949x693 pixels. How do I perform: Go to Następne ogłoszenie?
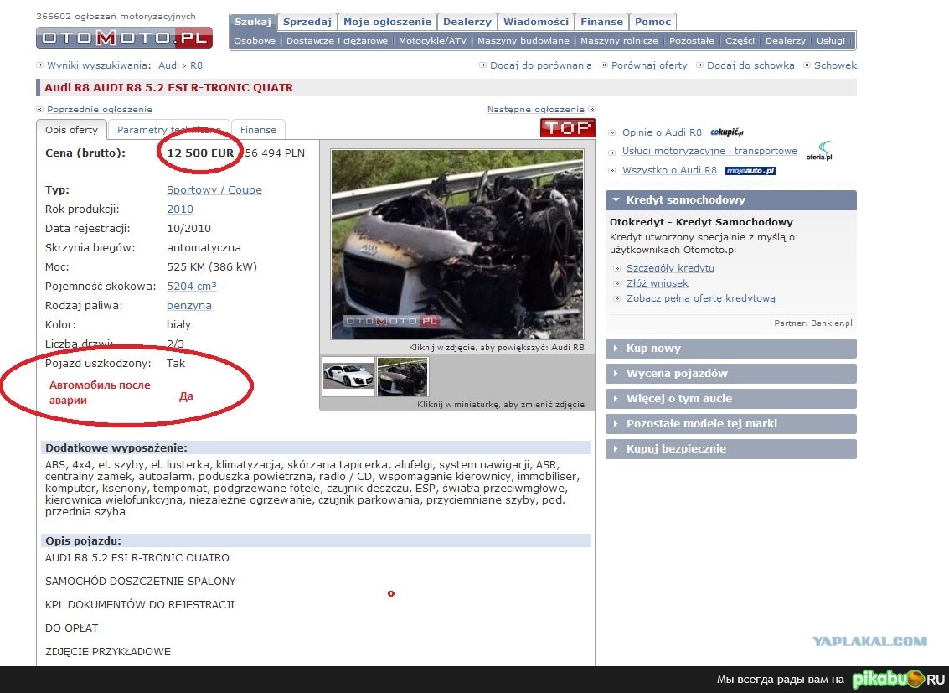click(x=536, y=110)
